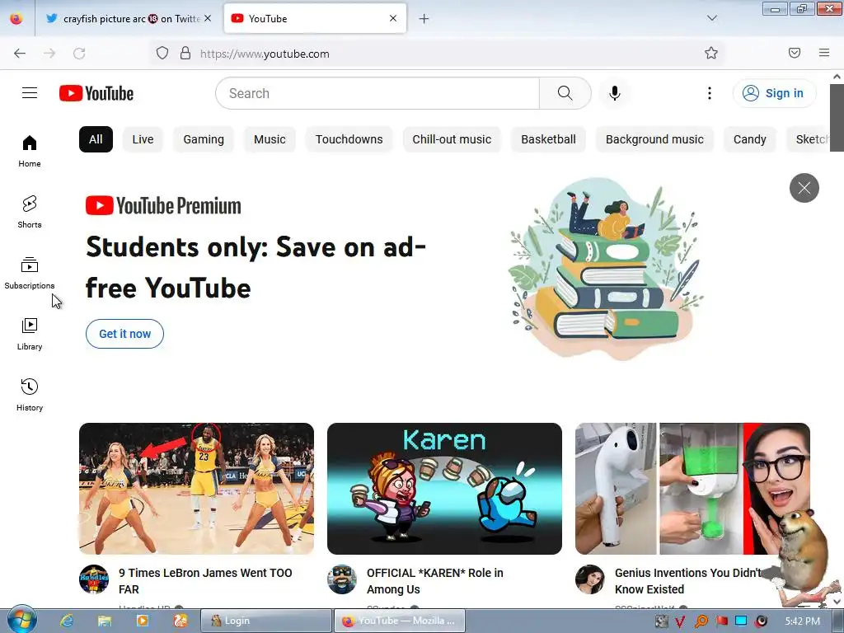The image size is (844, 633).
Task: Launch Internet Explorer from taskbar
Action: 67,621
